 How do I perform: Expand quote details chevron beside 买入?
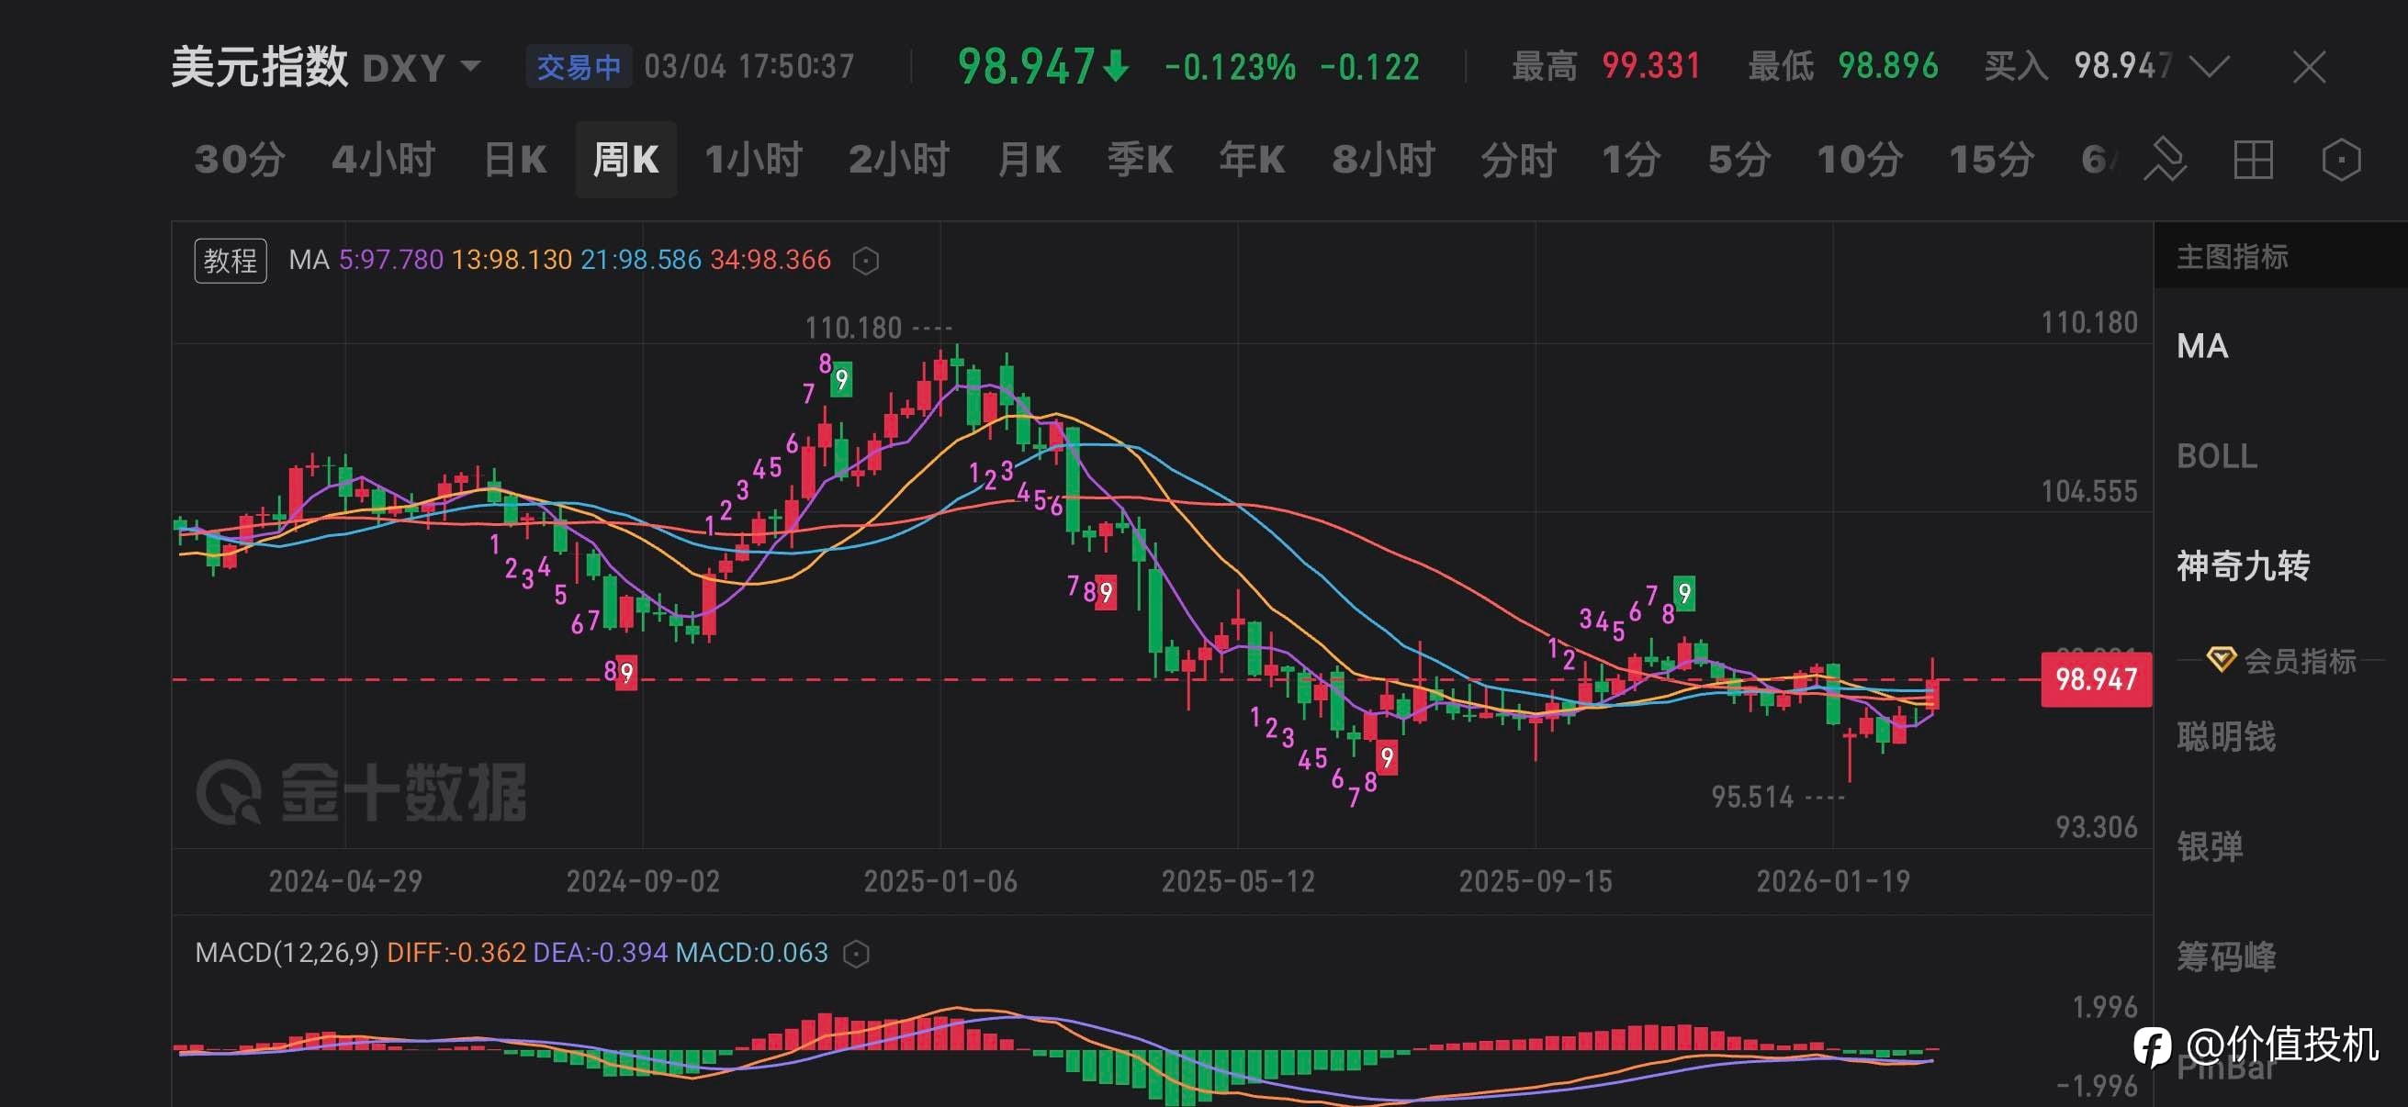click(2210, 66)
